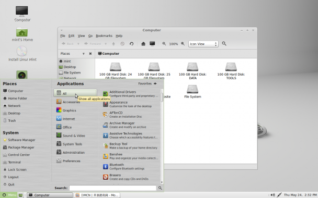Open the Edit menu
This screenshot has width=318, height=198.
point(71,36)
